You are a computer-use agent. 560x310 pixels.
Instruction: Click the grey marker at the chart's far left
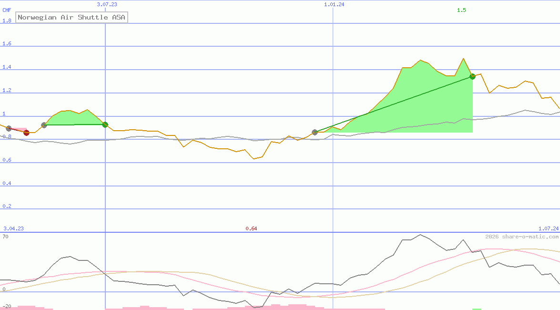(x=9, y=128)
